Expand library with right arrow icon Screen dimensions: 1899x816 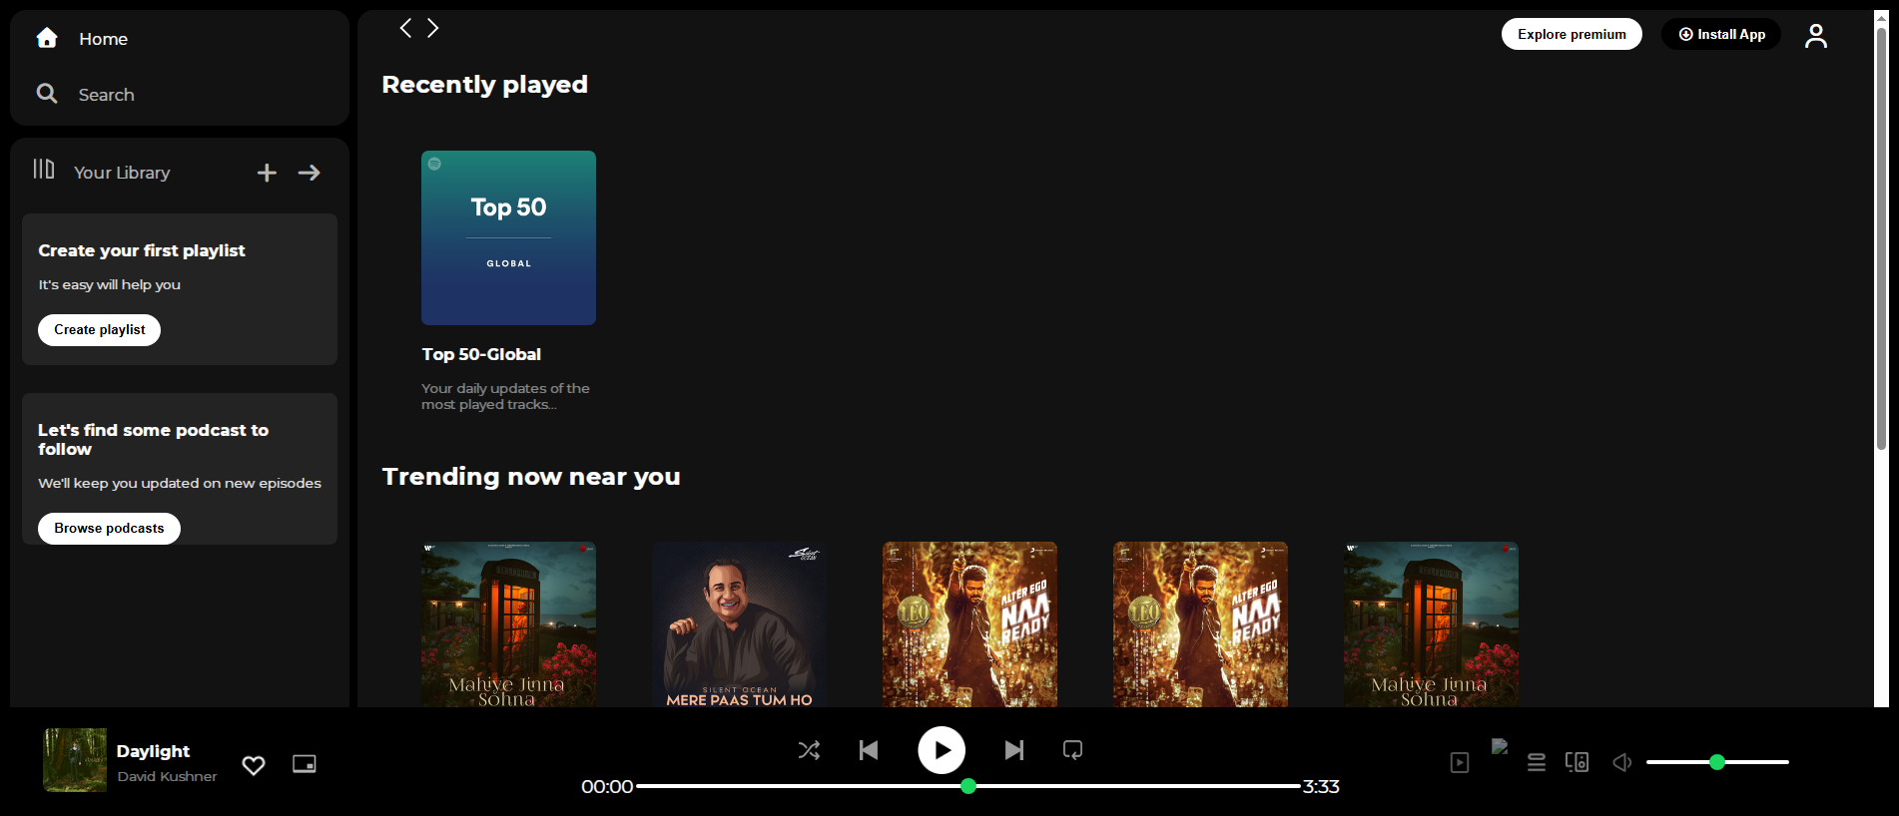[x=310, y=173]
